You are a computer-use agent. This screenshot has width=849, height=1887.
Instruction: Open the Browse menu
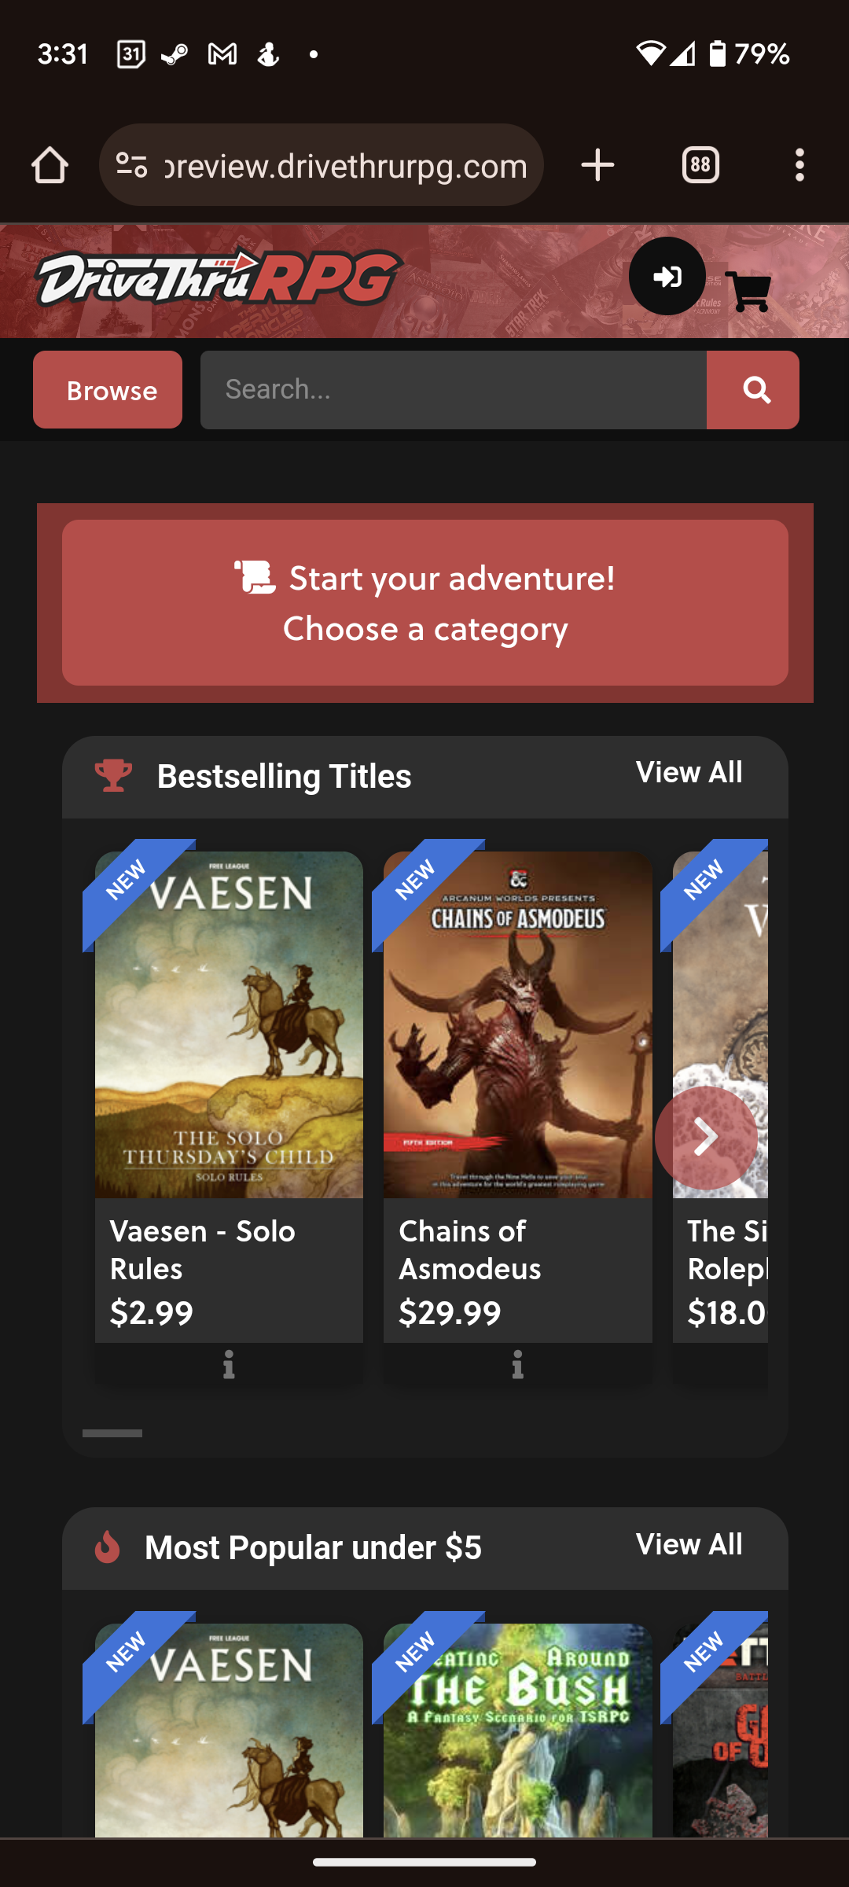(108, 390)
